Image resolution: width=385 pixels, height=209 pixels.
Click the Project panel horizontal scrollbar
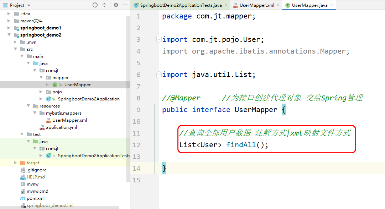point(60,208)
